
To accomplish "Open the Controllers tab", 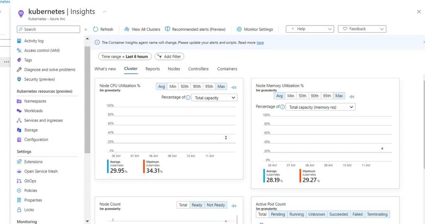I will point(198,69).
